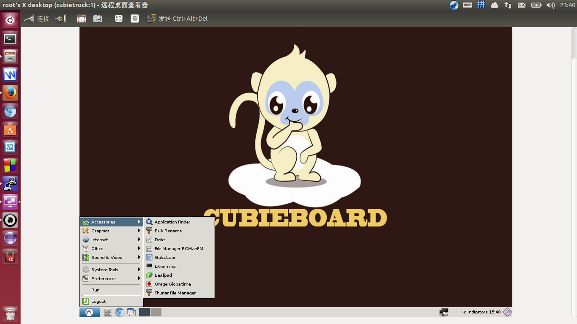
Task: Click the Logout green exit icon
Action: 86,301
